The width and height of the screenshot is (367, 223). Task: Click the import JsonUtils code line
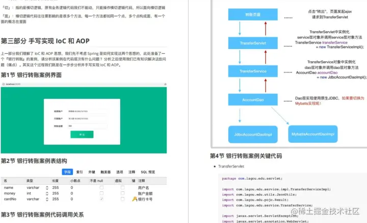click(x=259, y=194)
